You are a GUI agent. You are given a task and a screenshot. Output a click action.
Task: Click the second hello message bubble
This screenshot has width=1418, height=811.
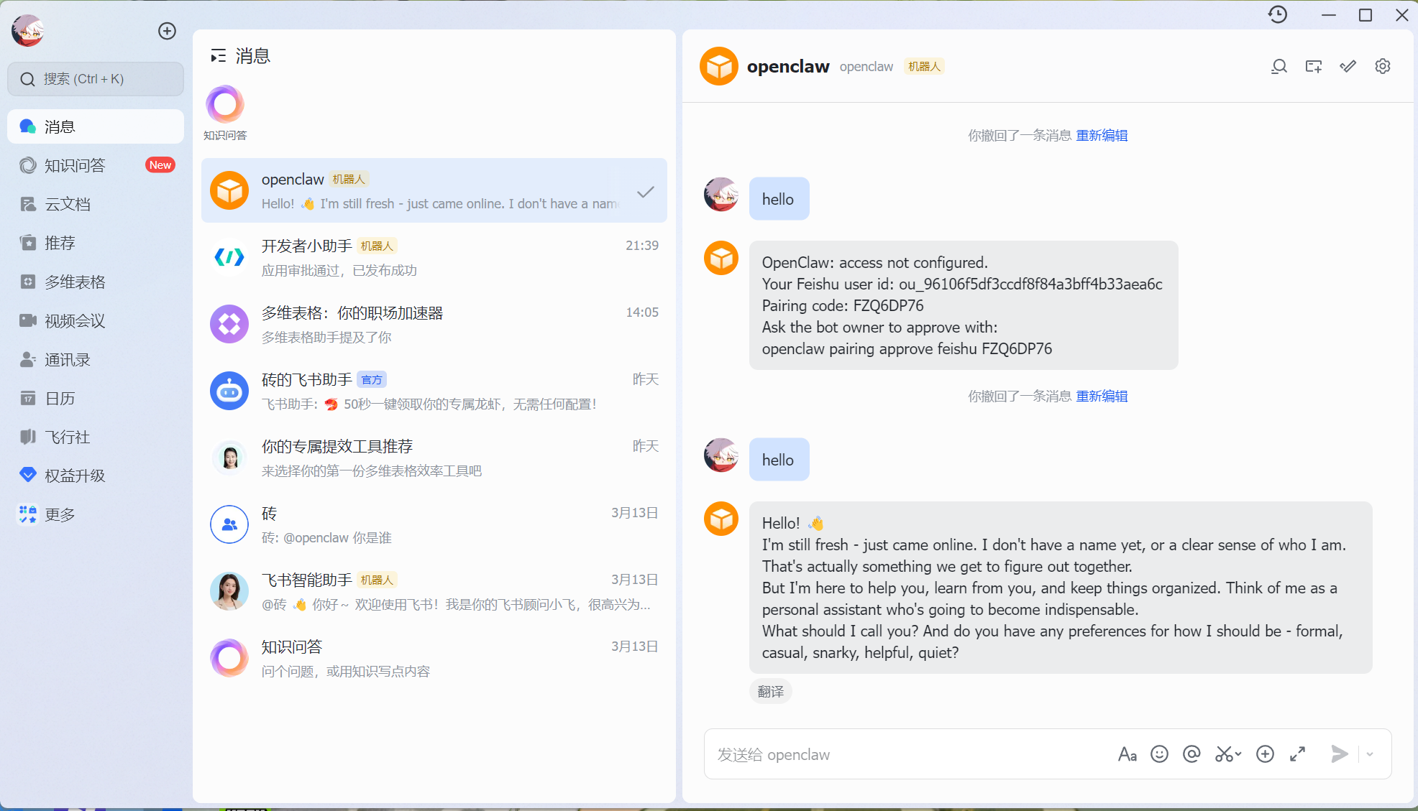point(779,460)
